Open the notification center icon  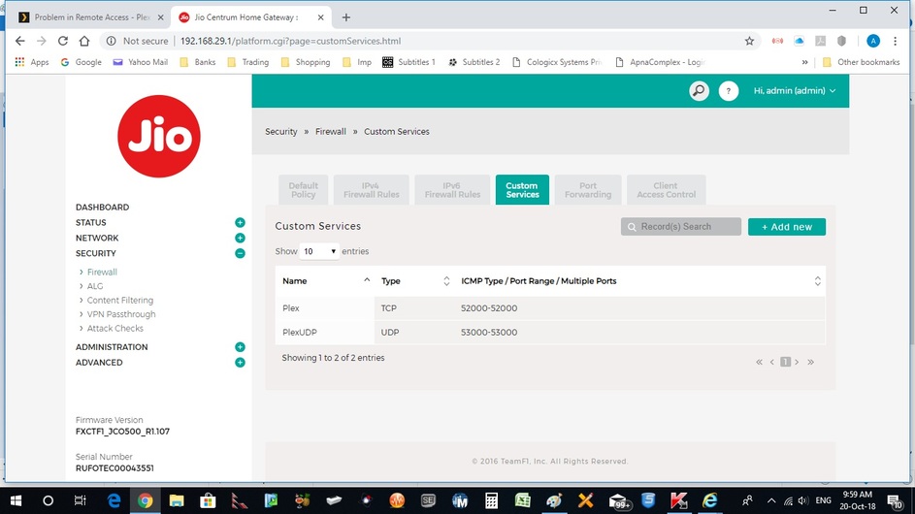click(x=895, y=500)
